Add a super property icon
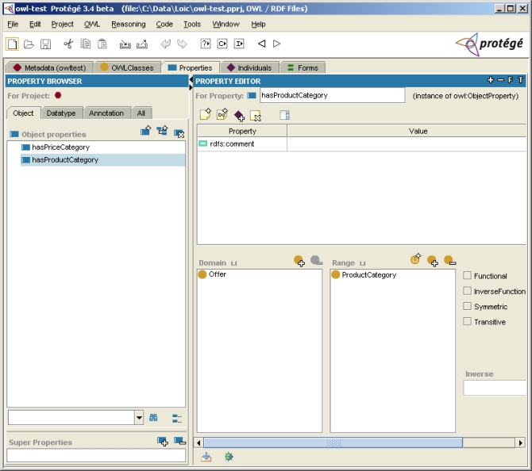The image size is (532, 471). pos(163,441)
